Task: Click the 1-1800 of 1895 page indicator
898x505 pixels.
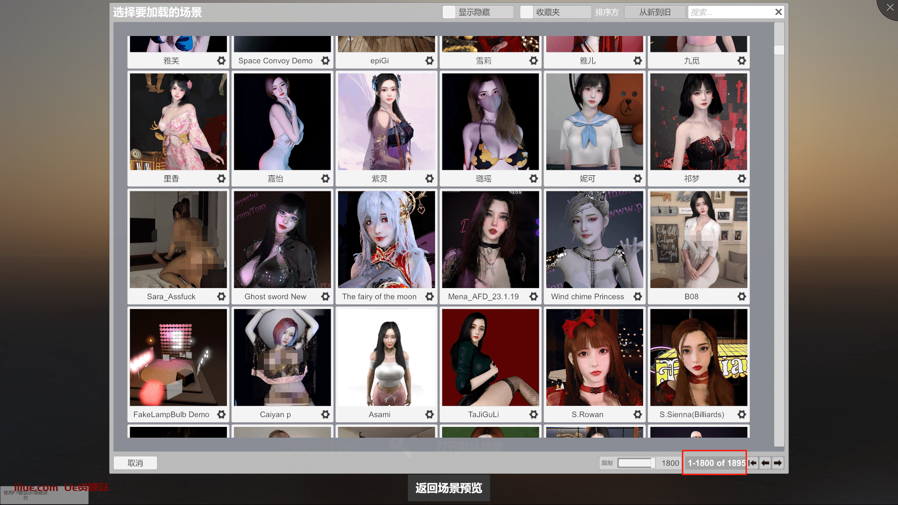Action: 714,463
